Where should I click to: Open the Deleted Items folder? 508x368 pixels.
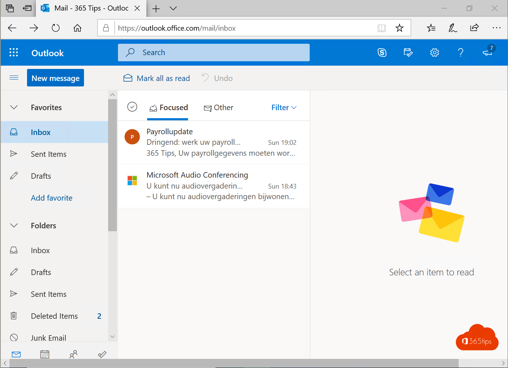coord(54,316)
